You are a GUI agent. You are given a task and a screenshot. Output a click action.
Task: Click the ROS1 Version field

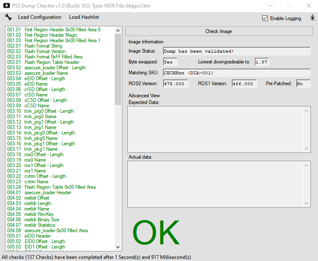(244, 84)
